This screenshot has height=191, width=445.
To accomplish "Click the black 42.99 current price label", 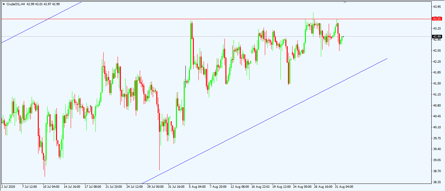I will 437,37.
